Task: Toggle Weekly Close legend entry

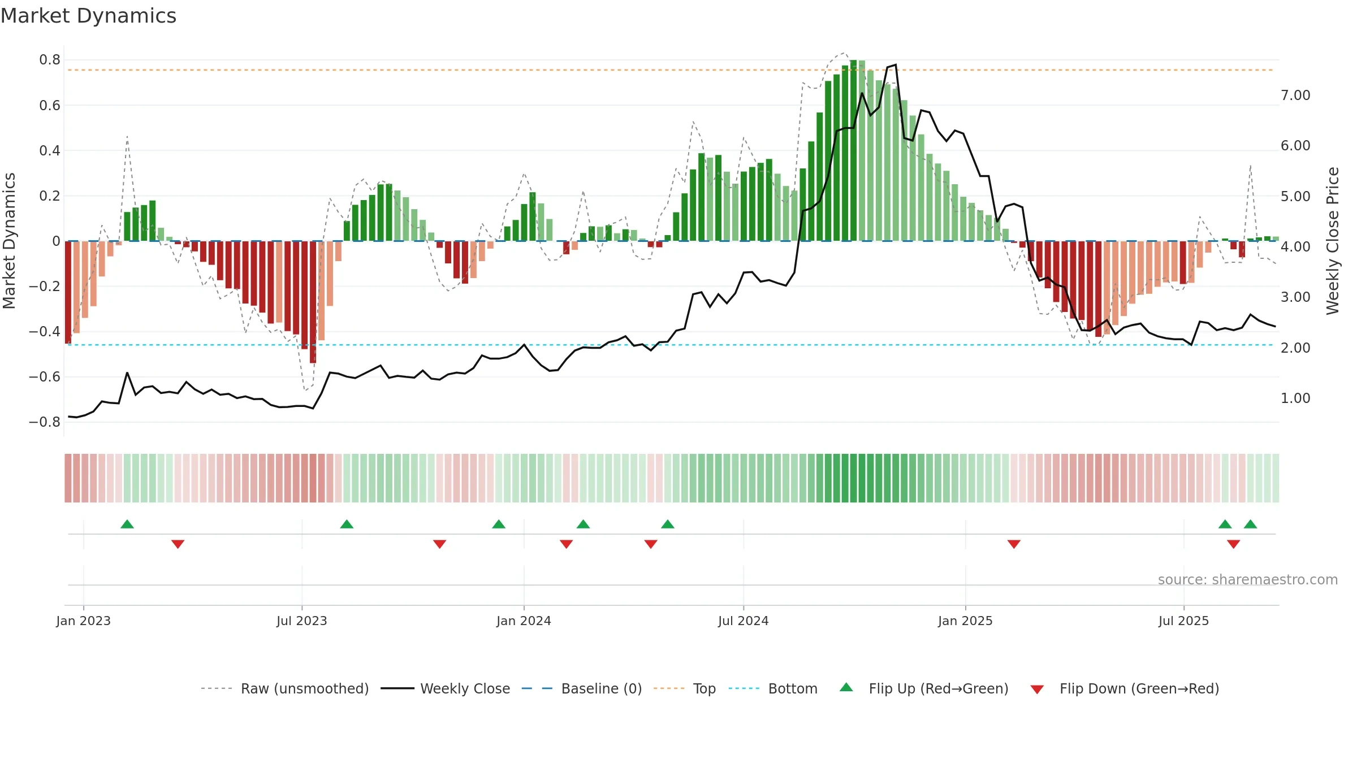Action: (x=446, y=688)
